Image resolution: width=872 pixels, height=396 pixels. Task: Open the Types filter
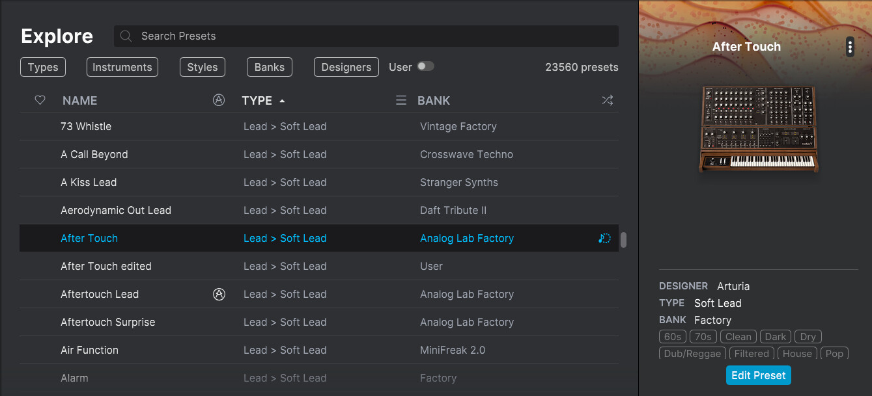(43, 67)
